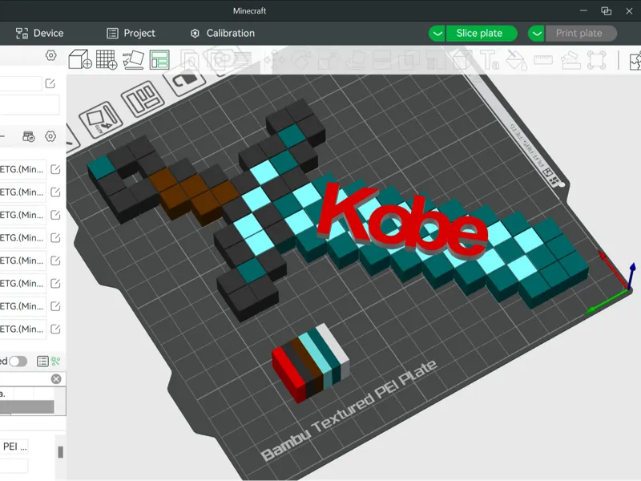The image size is (641, 481).
Task: Select the Color painting bucket tool
Action: point(516,60)
